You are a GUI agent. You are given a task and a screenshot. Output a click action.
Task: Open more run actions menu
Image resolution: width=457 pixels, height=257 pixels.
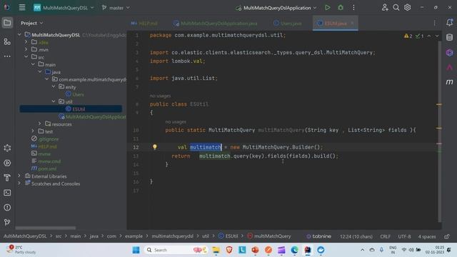(353, 8)
